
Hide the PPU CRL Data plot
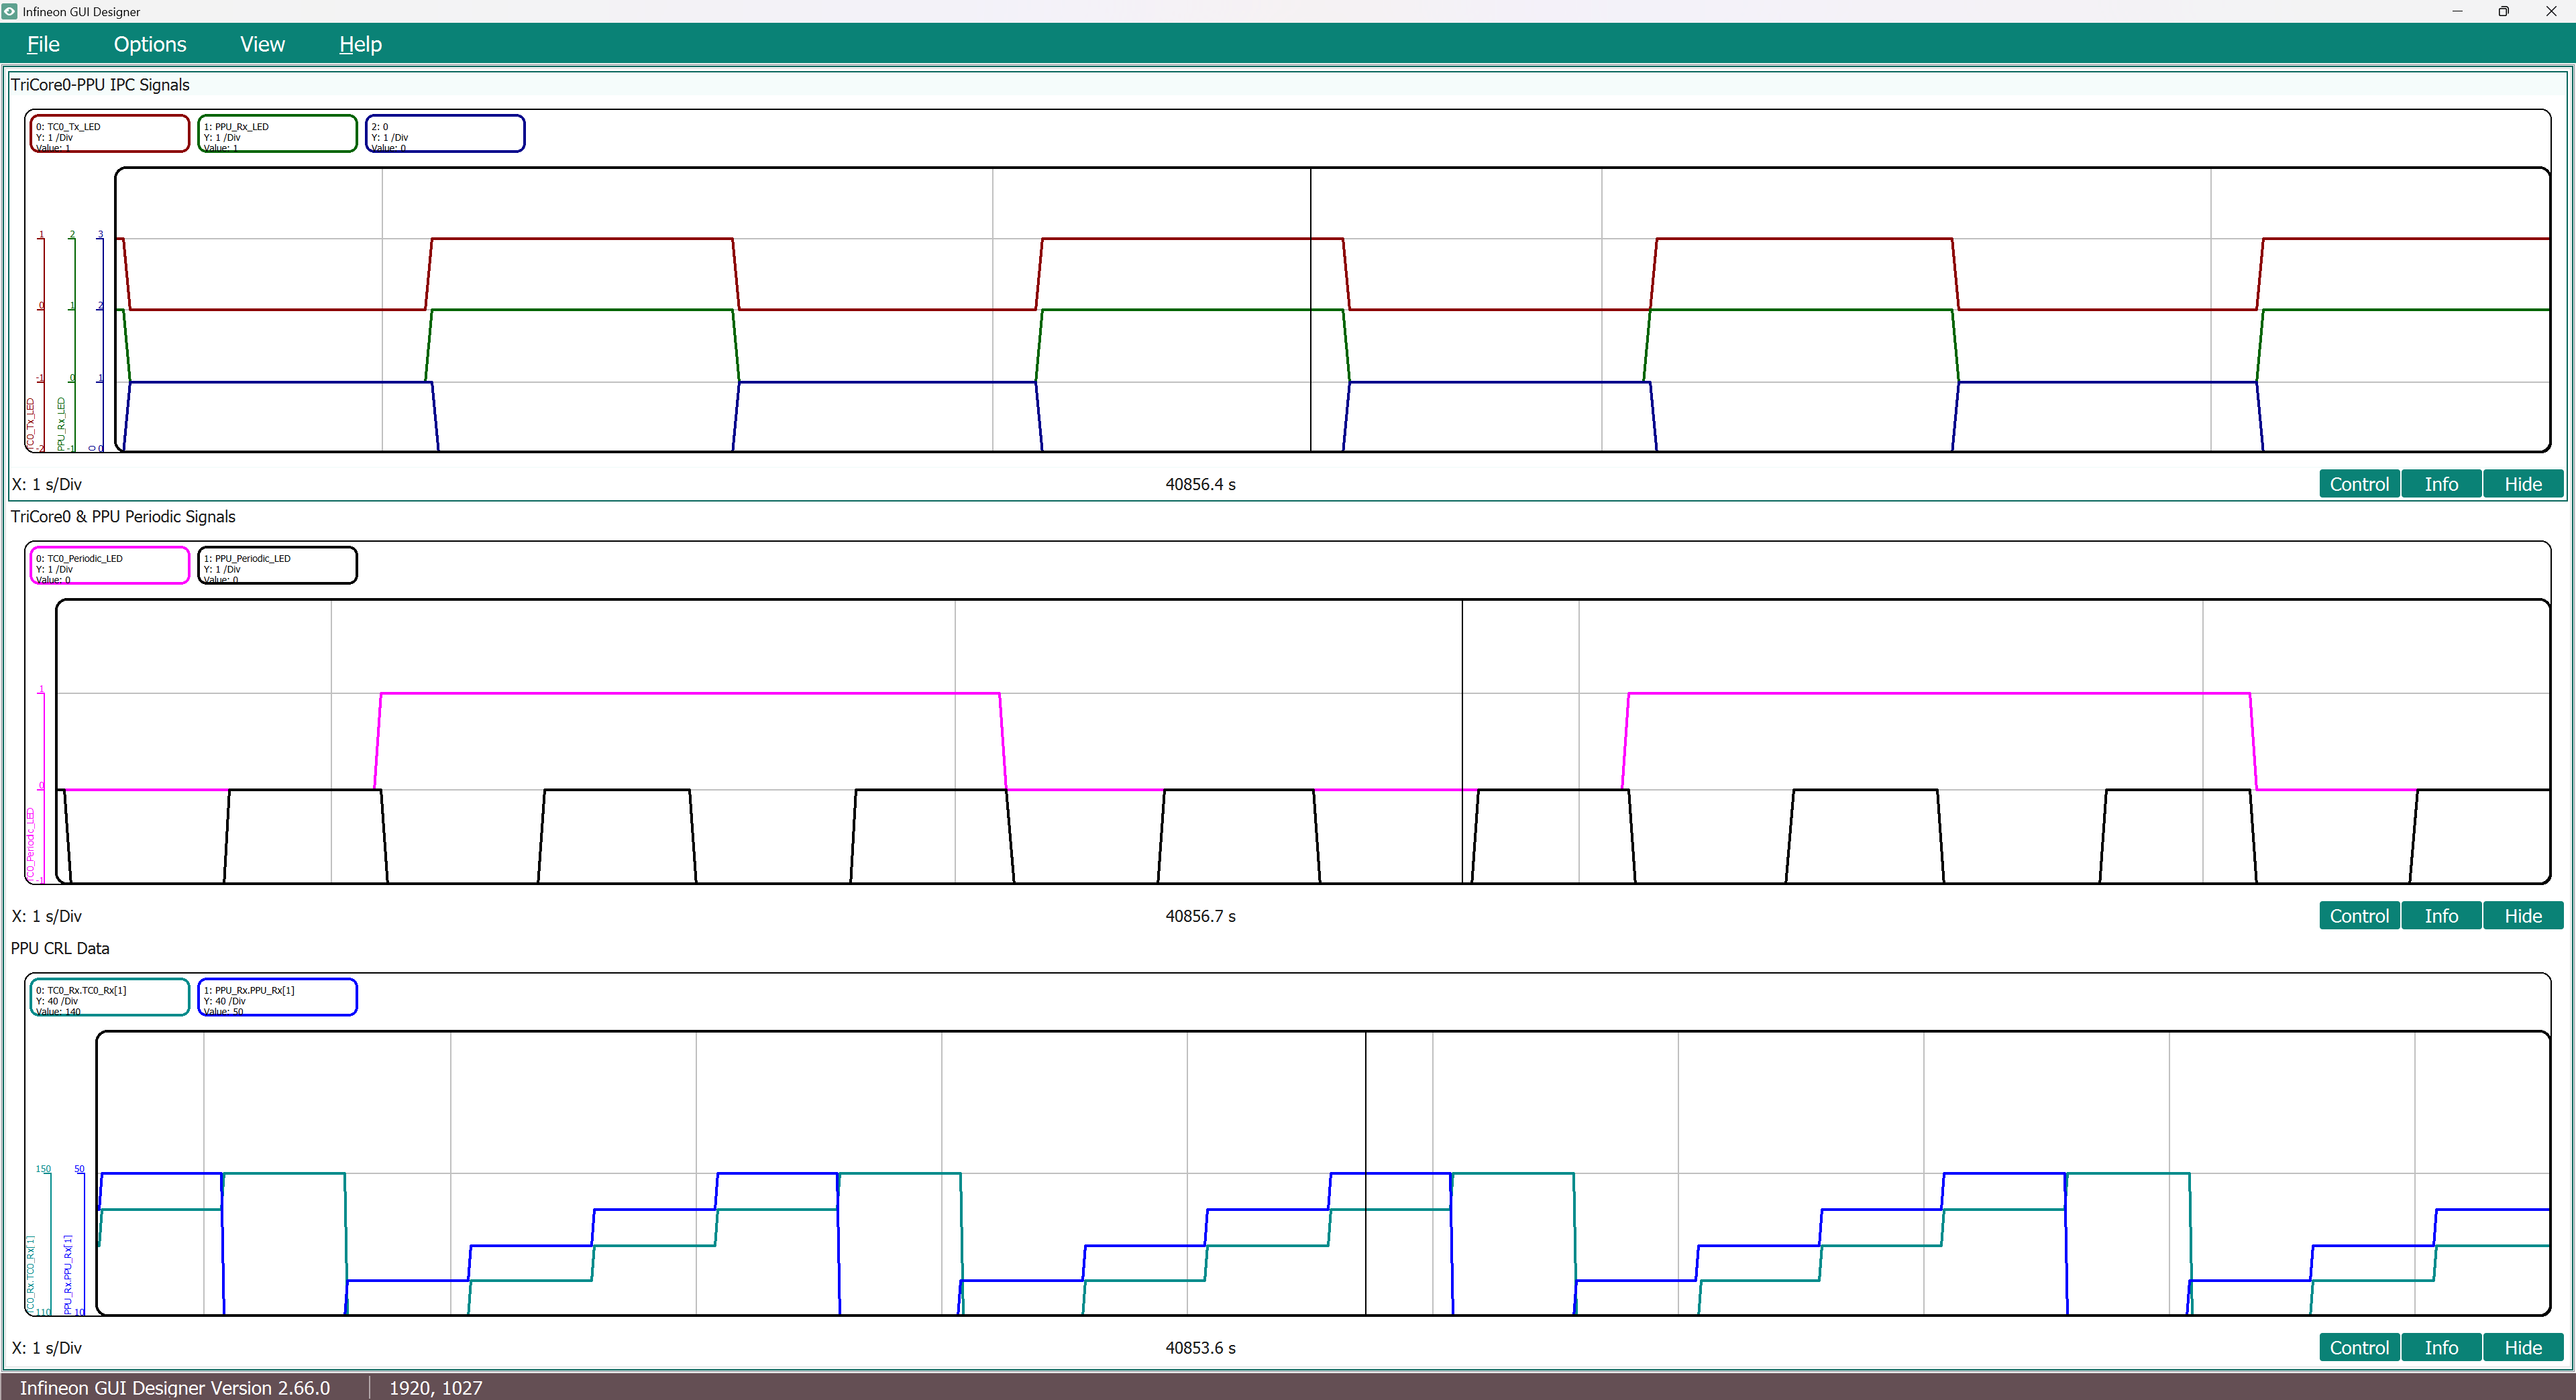click(2522, 1348)
